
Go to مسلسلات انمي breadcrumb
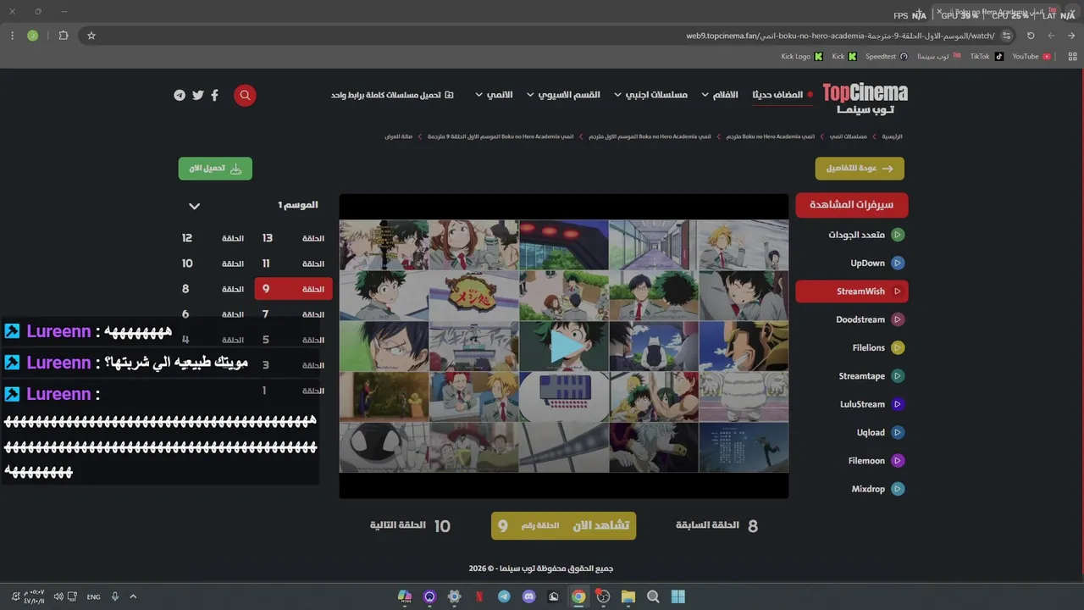[x=848, y=136]
